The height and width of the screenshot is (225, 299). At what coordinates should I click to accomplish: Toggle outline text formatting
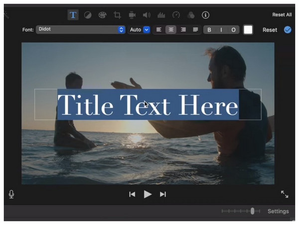tap(233, 30)
